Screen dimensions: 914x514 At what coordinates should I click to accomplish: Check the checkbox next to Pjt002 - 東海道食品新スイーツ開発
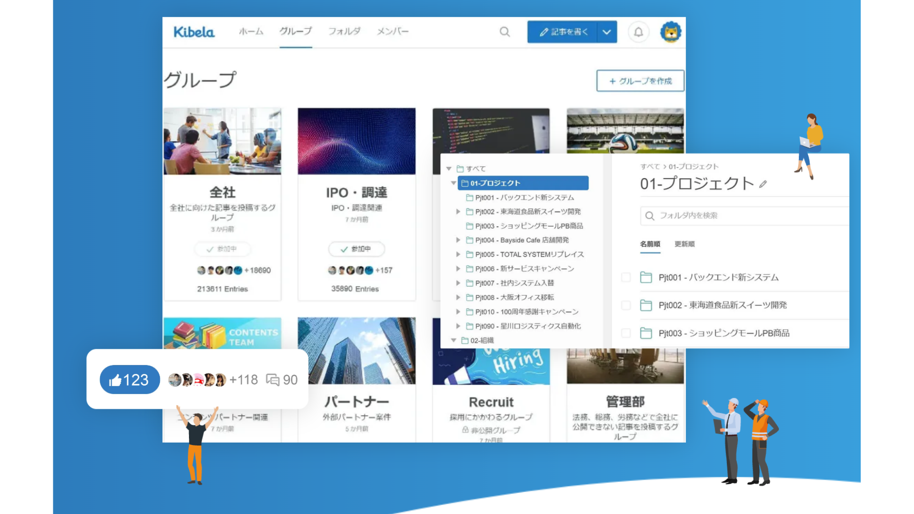pyautogui.click(x=626, y=305)
